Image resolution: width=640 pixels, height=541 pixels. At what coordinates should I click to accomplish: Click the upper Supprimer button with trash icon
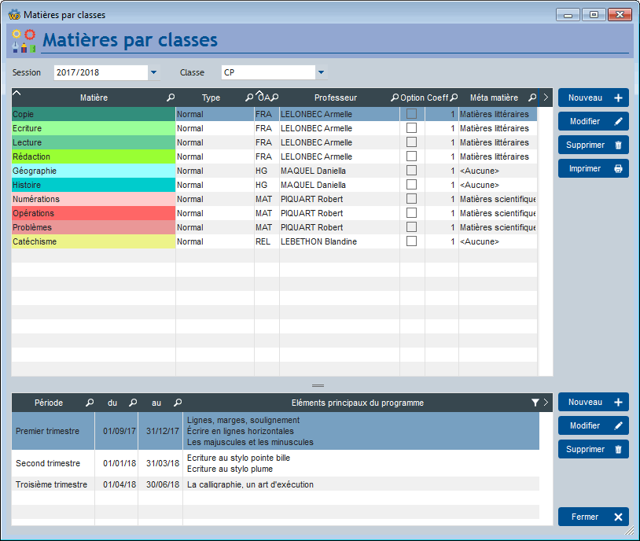pyautogui.click(x=593, y=145)
